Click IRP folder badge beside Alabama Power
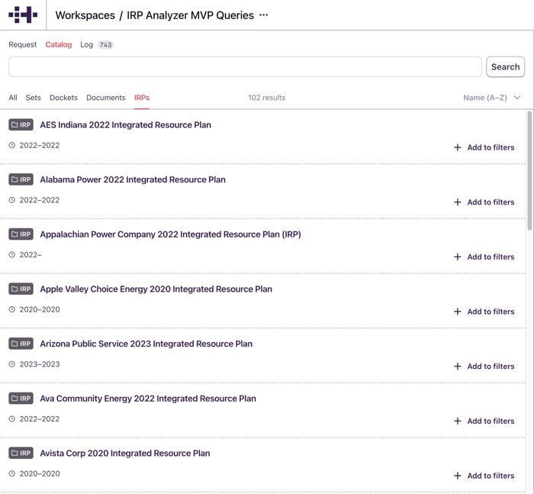Image resolution: width=534 pixels, height=494 pixels. pos(21,179)
